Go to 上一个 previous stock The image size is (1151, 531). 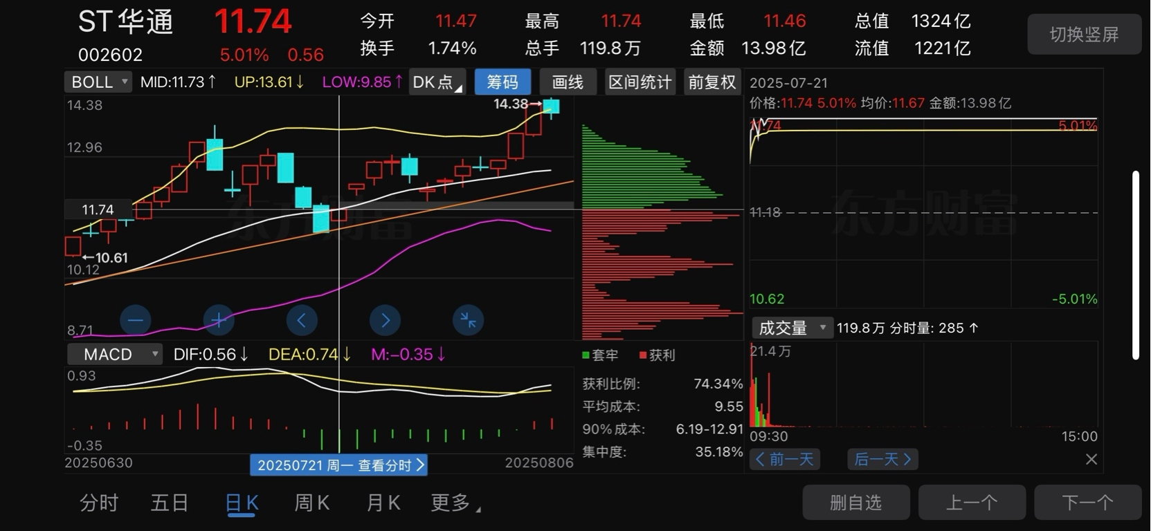[972, 502]
